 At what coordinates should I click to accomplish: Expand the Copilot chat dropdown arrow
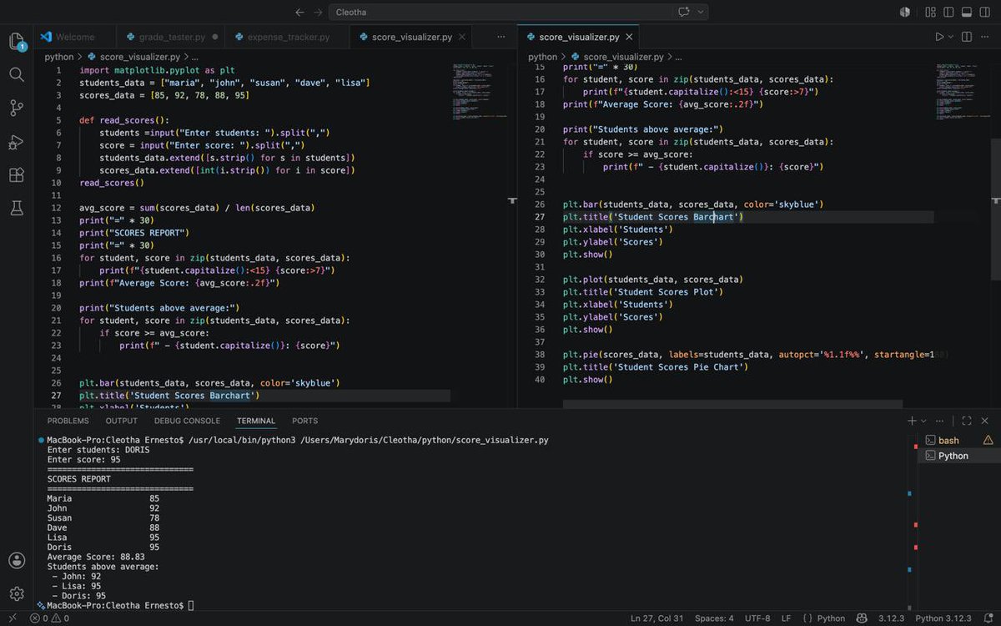pos(700,13)
